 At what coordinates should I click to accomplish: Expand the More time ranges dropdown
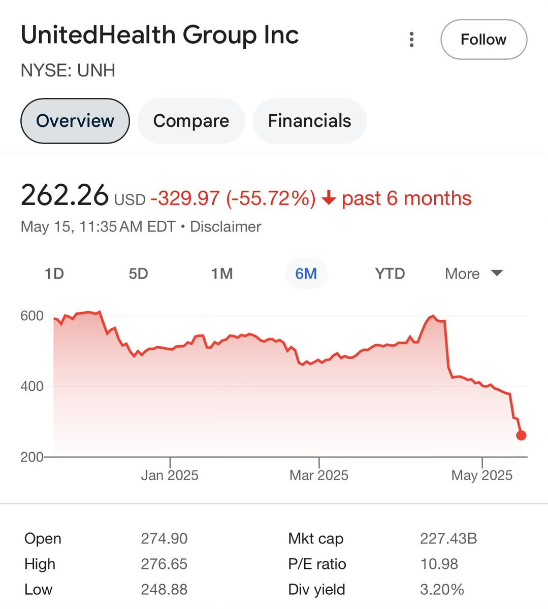(462, 274)
